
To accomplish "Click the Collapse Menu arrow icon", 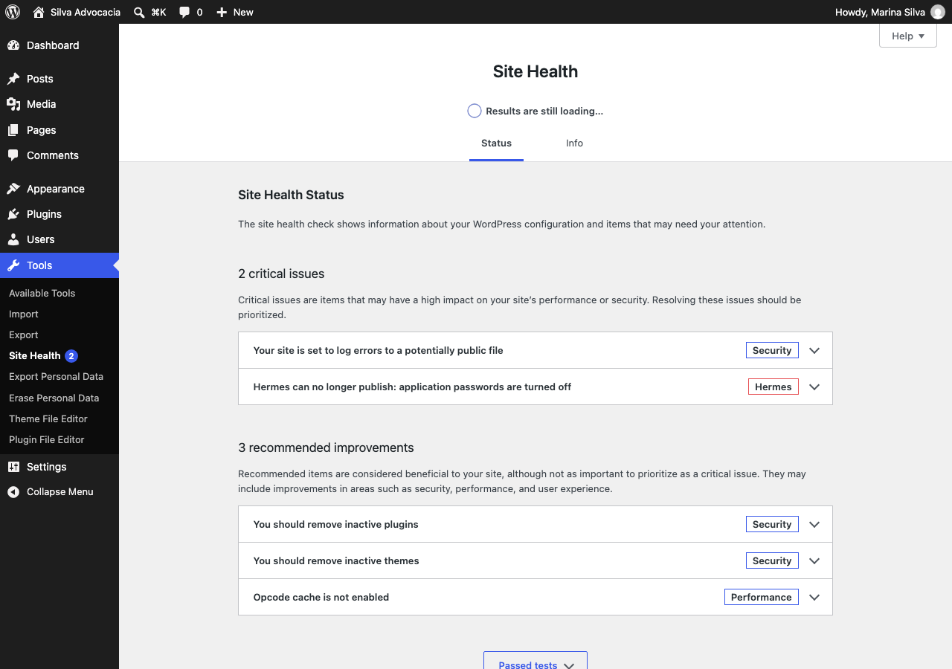I will [x=13, y=492].
